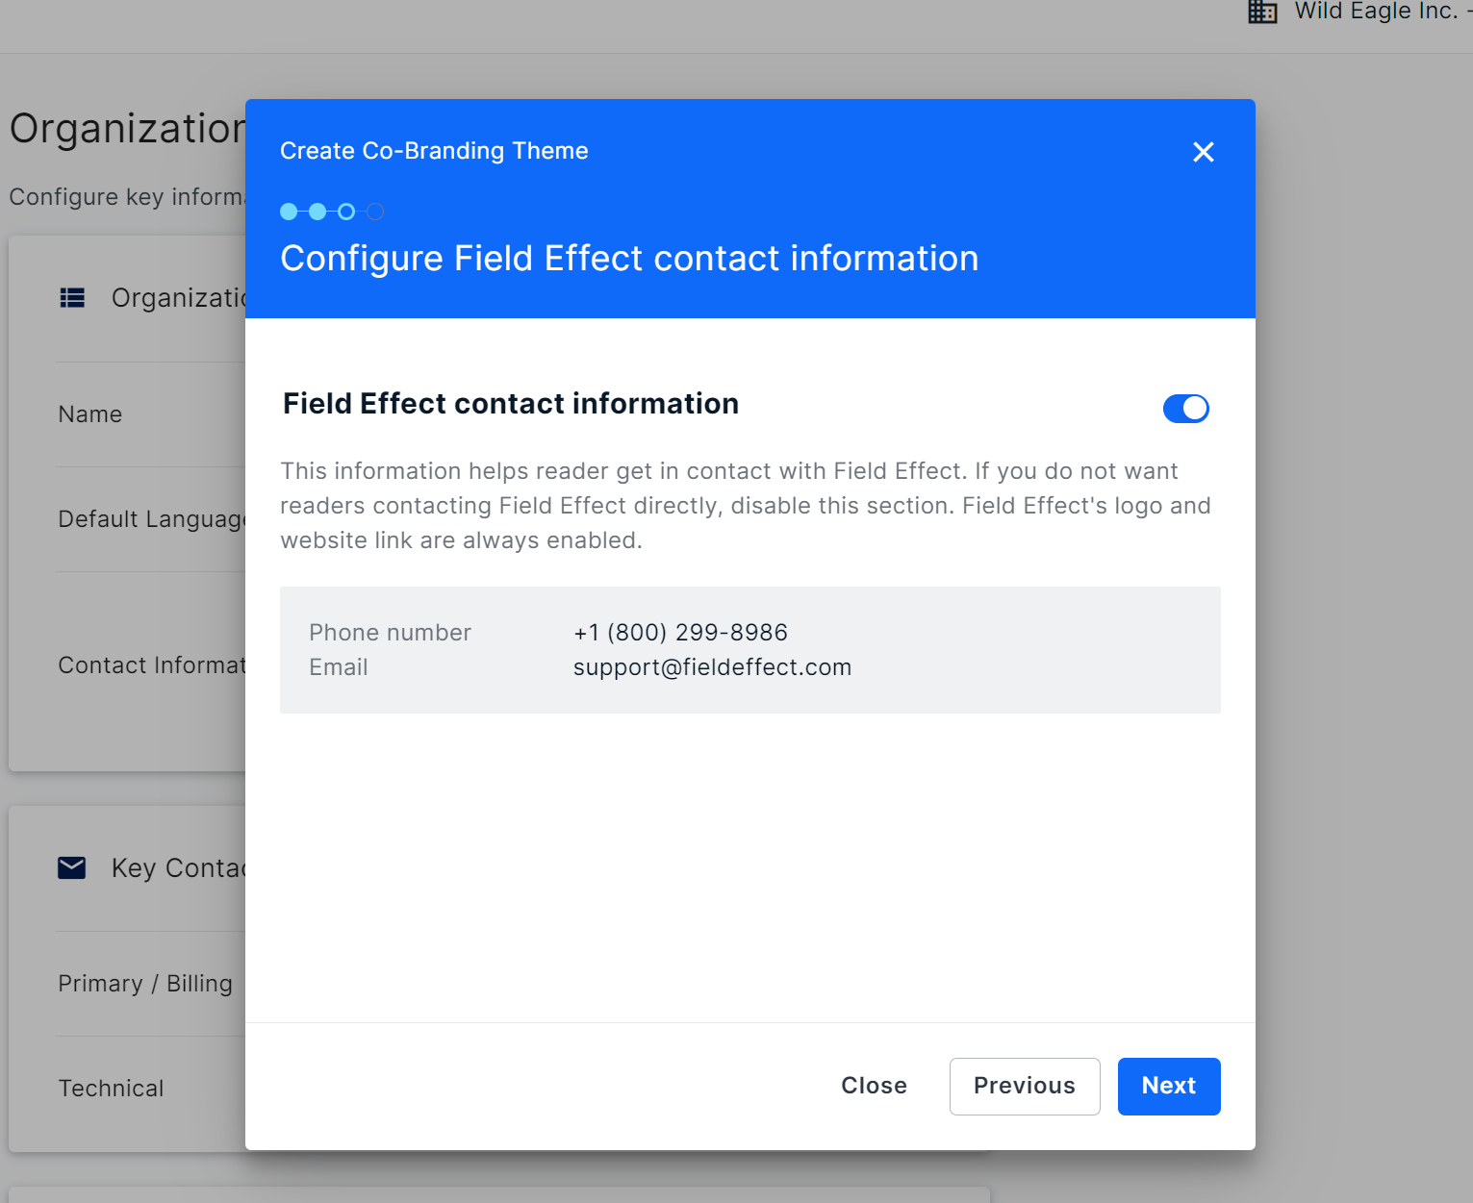Select the first wizard step dot
The width and height of the screenshot is (1473, 1203).
(x=289, y=212)
